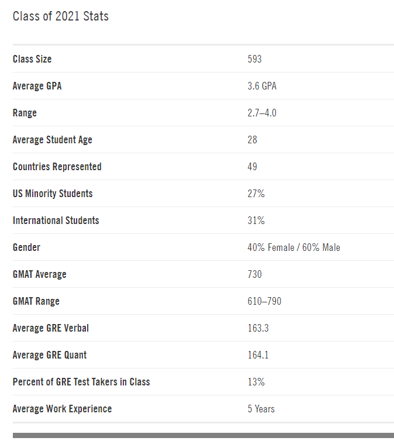394x441 pixels.
Task: Select "Percent of GRE Test Takers in Class"
Action: (x=81, y=382)
